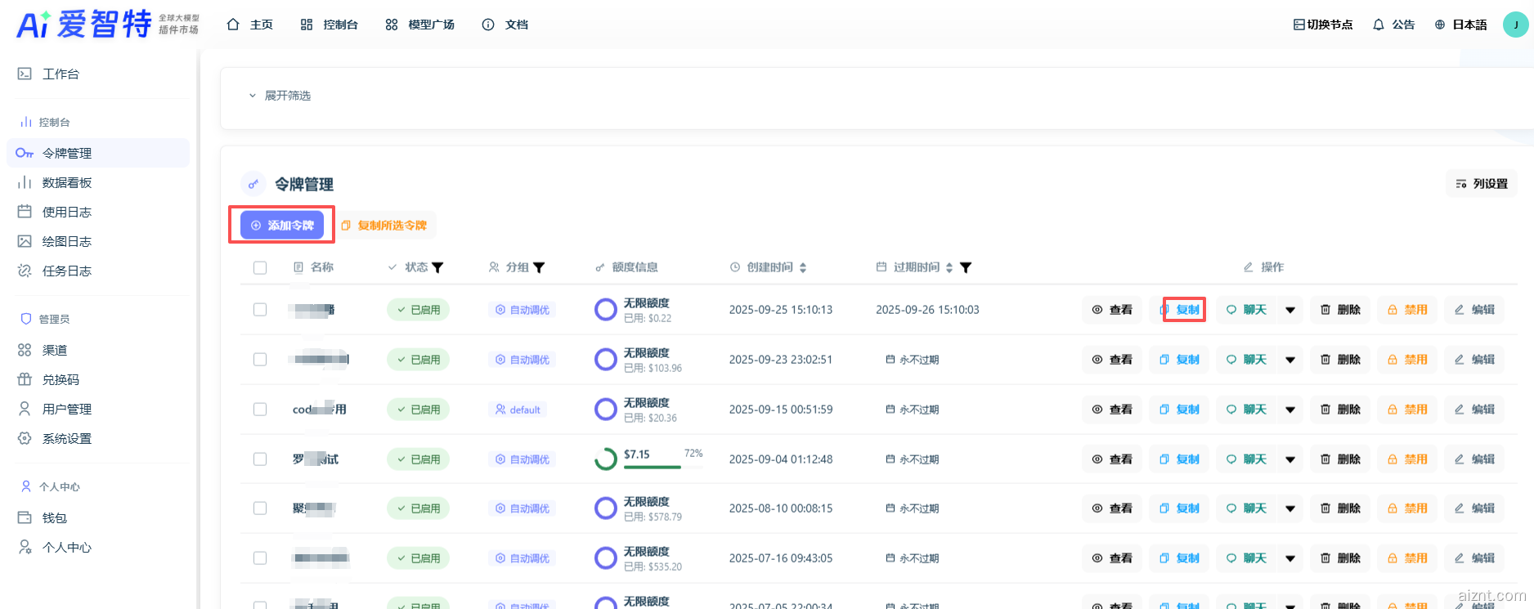The width and height of the screenshot is (1534, 609).
Task: Open 使用日志 from the sidebar
Action: pos(98,212)
